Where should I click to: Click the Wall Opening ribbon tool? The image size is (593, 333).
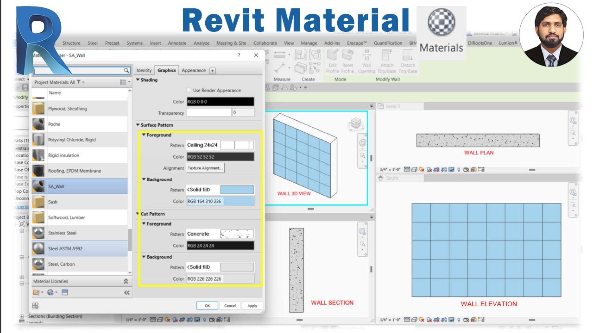click(x=366, y=62)
